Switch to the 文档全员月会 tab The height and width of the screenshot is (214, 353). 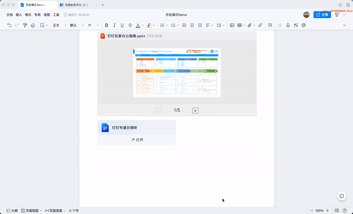76,5
